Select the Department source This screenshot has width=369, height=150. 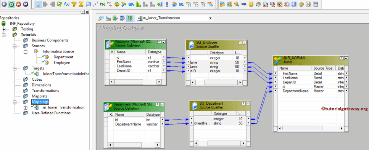point(63,57)
